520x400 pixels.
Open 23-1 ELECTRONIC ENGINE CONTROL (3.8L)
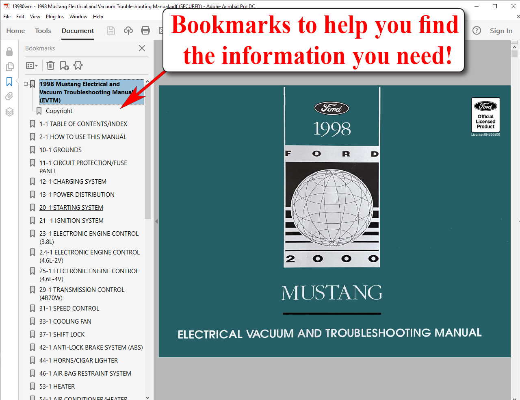coord(89,238)
